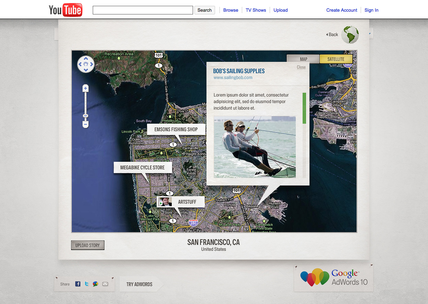Image resolution: width=428 pixels, height=304 pixels.
Task: Go Back using the Back link
Action: point(332,34)
